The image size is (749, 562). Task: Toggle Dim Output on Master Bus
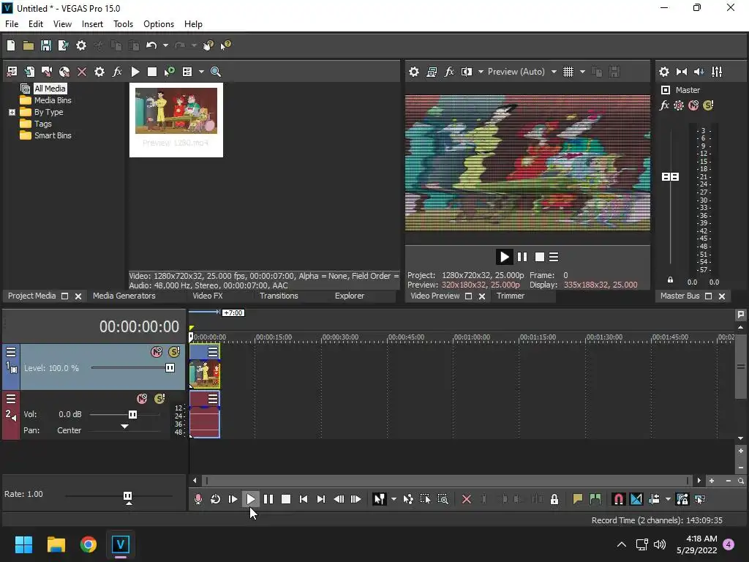point(699,72)
